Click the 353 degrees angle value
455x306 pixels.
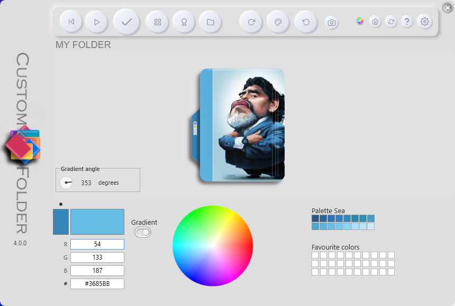coord(86,183)
